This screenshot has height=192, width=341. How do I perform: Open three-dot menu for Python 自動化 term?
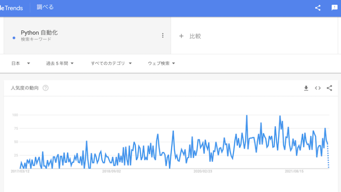163,35
